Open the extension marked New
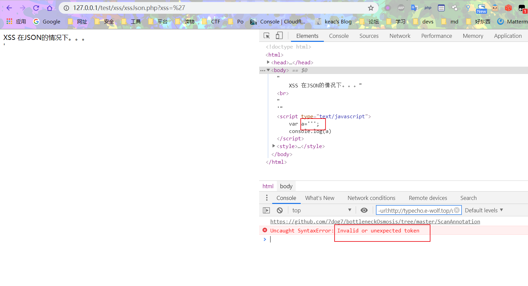528x286 pixels. (481, 9)
